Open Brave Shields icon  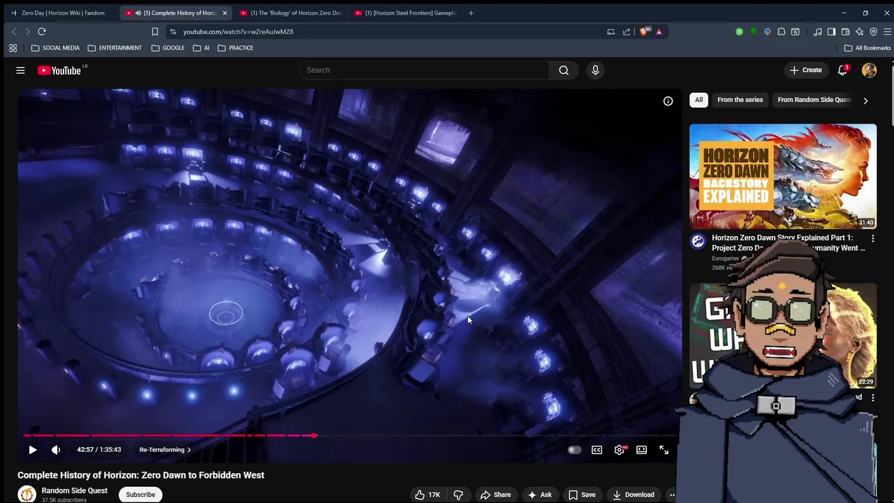coord(644,31)
